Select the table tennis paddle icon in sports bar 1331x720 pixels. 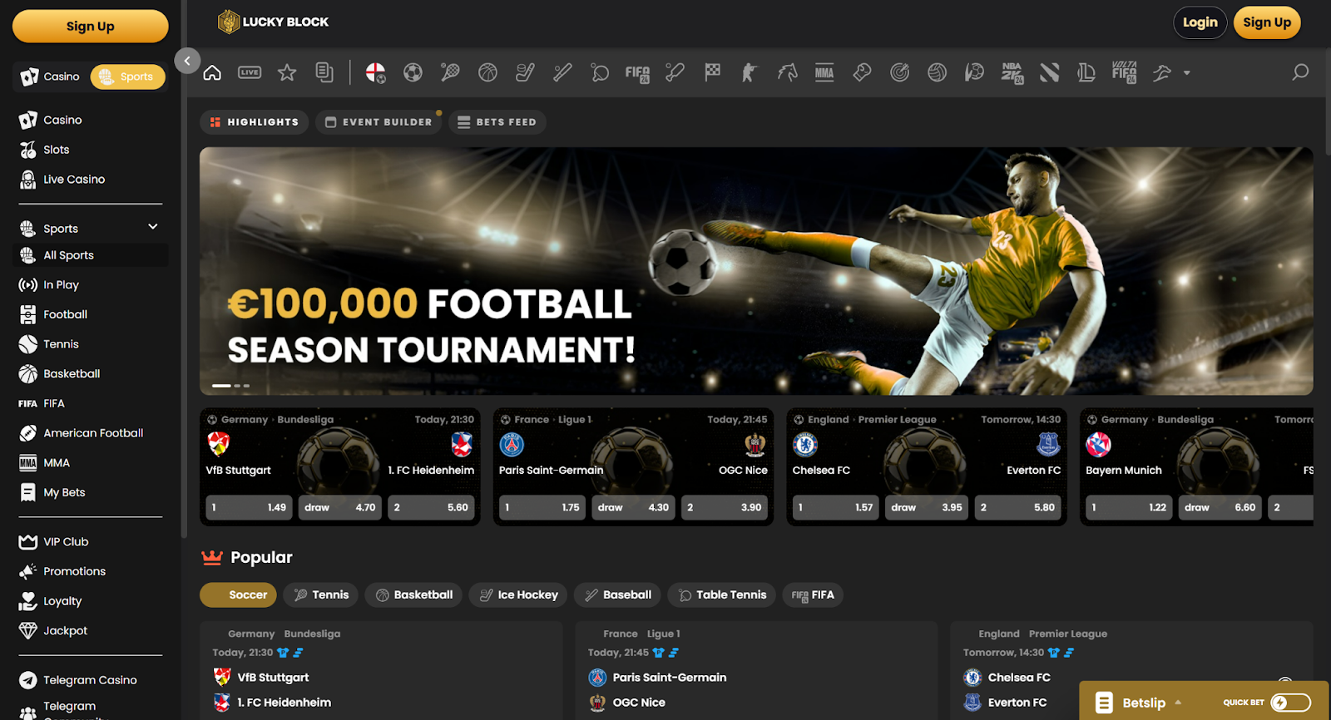(x=600, y=73)
